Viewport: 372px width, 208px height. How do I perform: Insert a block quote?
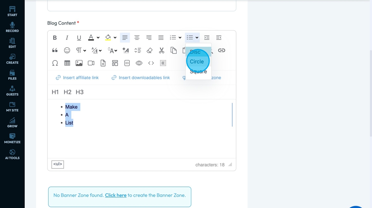point(55,50)
